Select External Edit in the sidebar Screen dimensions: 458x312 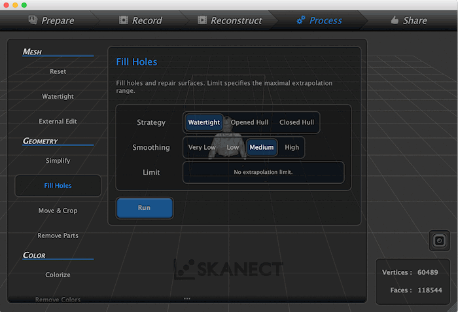click(58, 121)
